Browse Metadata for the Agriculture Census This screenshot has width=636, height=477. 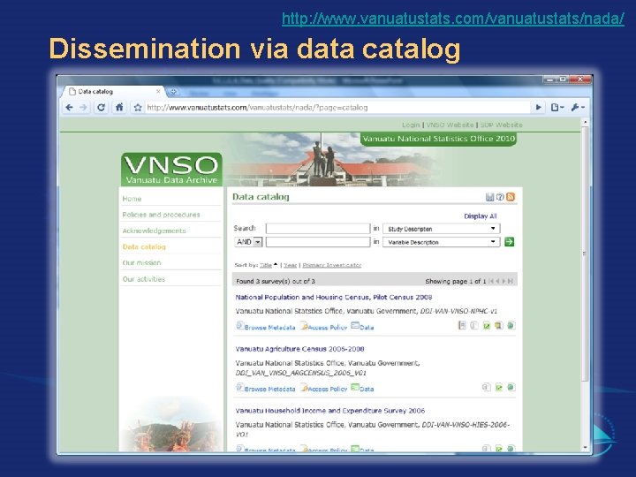tap(266, 388)
